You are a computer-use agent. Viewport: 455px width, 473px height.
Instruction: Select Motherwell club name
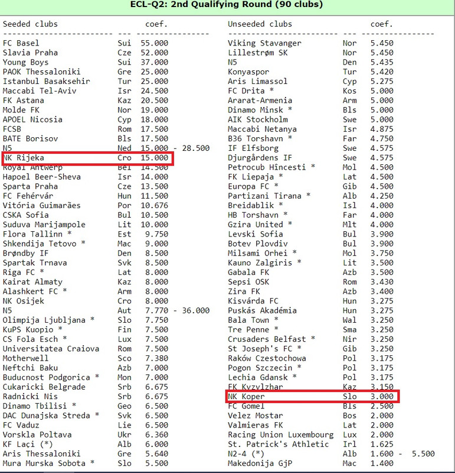coord(25,358)
